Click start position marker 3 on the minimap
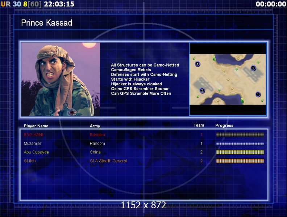This screenshot has height=217, width=287. tap(202, 90)
